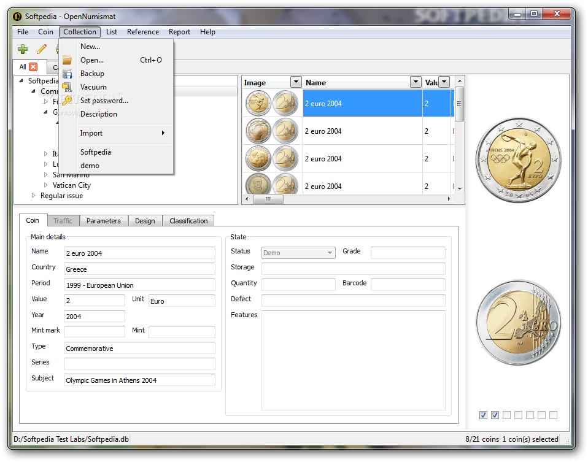
Task: Close the All tab with red X
Action: (33, 67)
